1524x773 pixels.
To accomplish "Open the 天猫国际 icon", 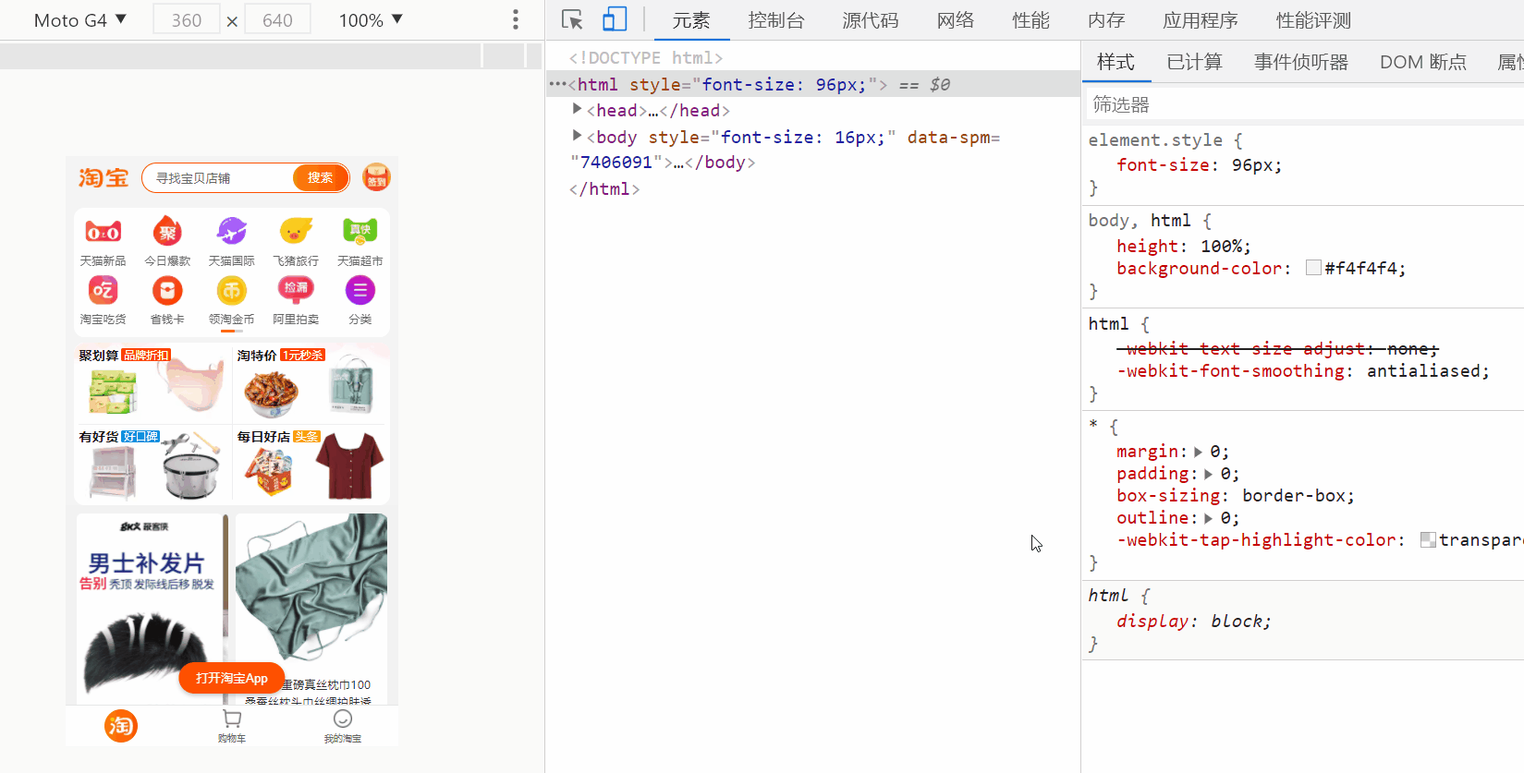I will click(x=231, y=241).
